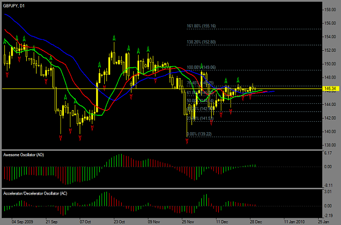The height and width of the screenshot is (225, 341).
Task: Select the 138.20% (152.80) Fibonacci label
Action: [201, 42]
